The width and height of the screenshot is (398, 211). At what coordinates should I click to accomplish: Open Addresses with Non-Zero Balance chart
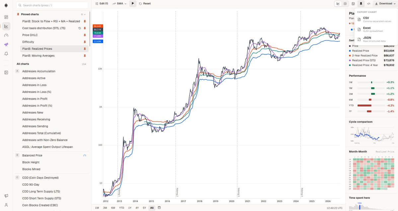45,140
